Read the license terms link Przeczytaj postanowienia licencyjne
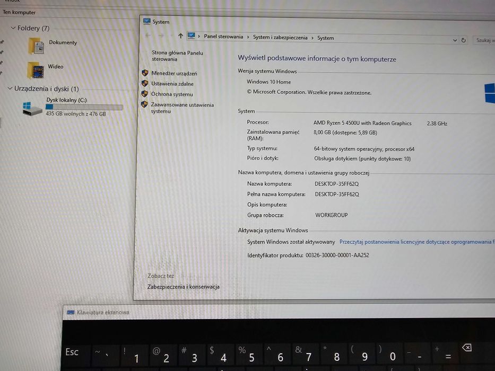Image resolution: width=495 pixels, height=371 pixels. [416, 242]
